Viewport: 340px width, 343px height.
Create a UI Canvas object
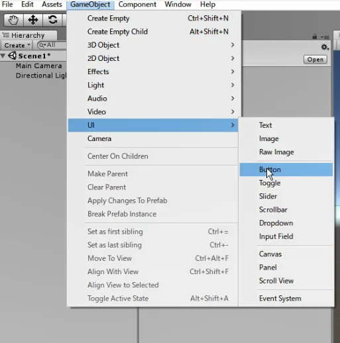click(286, 254)
